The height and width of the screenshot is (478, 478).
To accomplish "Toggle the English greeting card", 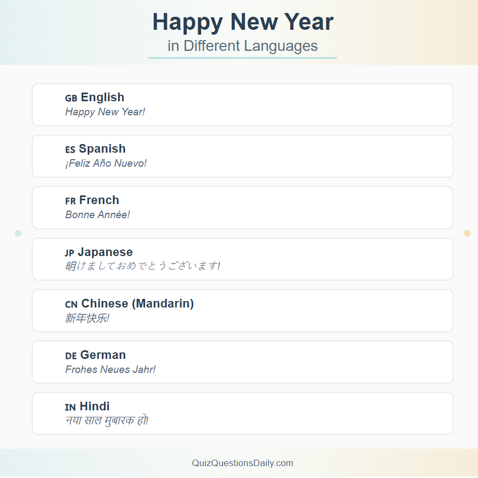I will click(x=243, y=104).
